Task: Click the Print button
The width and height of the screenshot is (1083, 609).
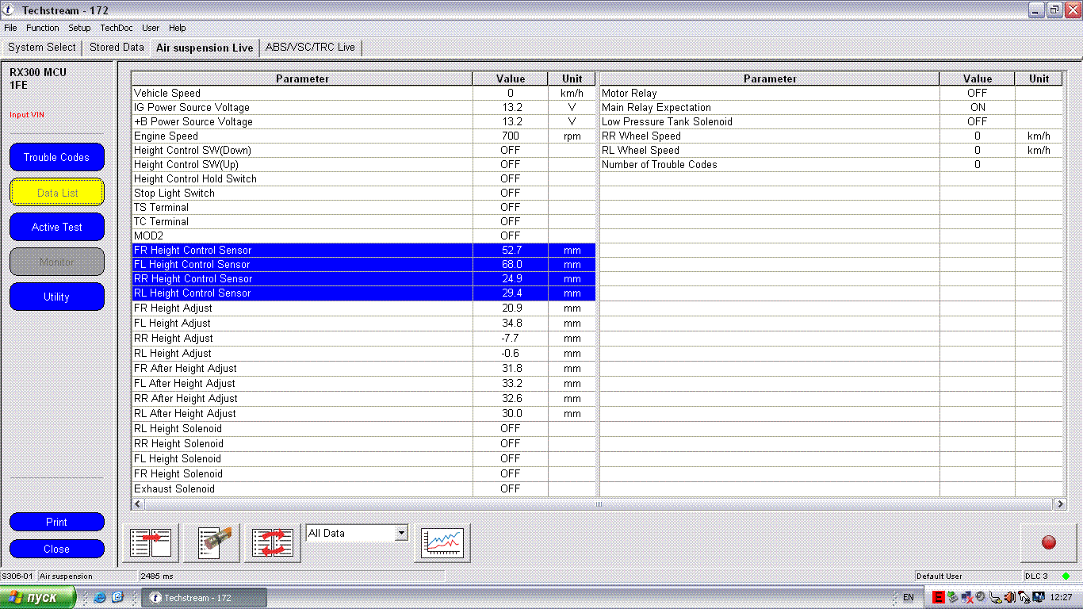Action: (57, 522)
